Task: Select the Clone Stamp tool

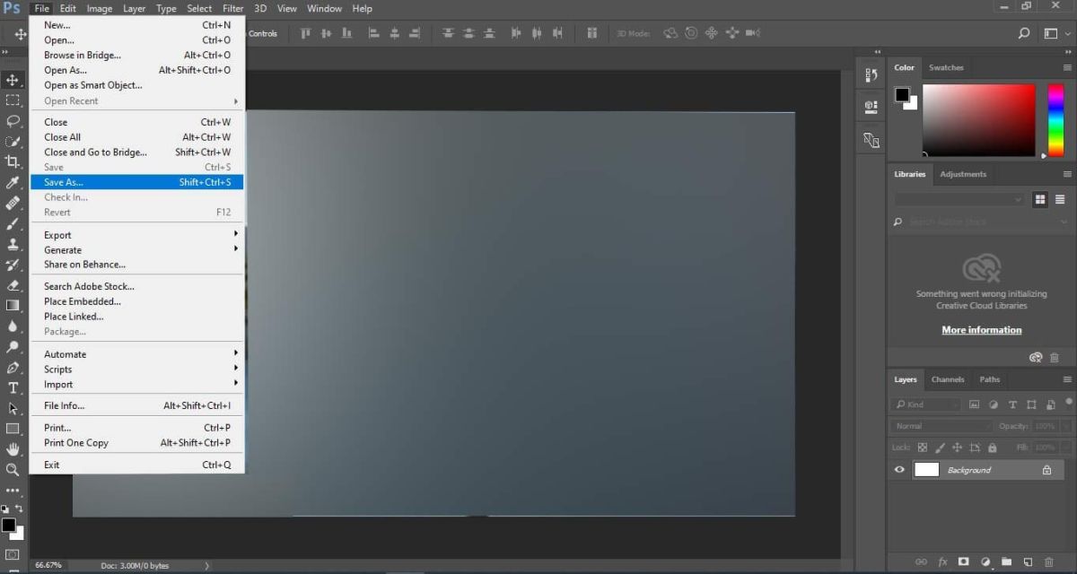Action: [x=13, y=244]
